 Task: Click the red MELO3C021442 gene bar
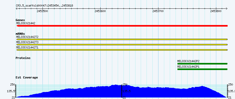pos(122,26)
